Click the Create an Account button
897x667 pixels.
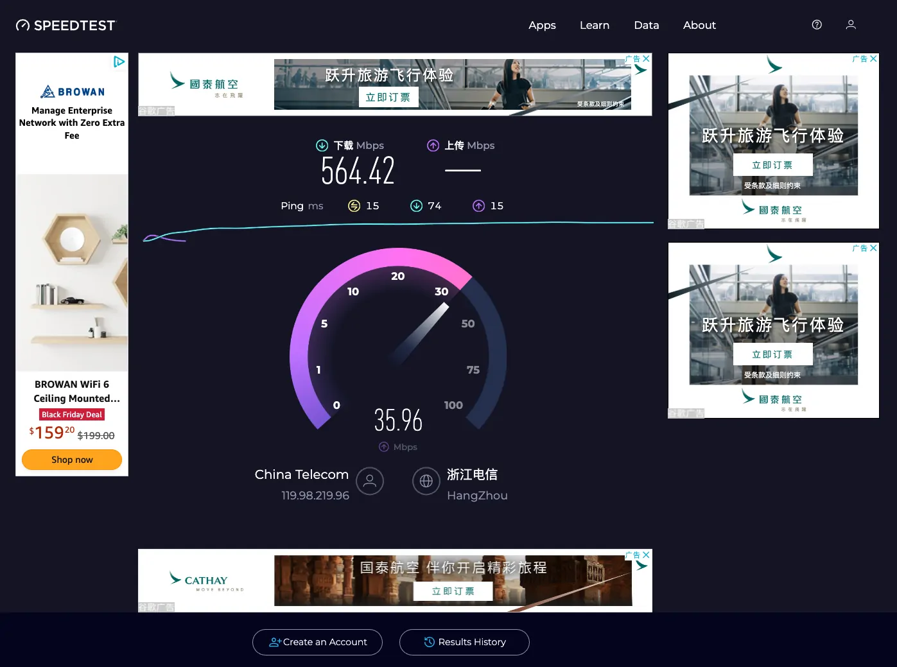317,642
